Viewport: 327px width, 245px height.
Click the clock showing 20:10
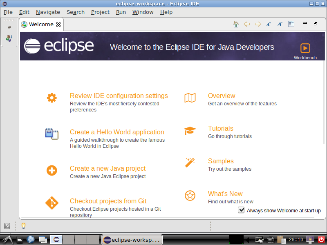tap(296, 240)
